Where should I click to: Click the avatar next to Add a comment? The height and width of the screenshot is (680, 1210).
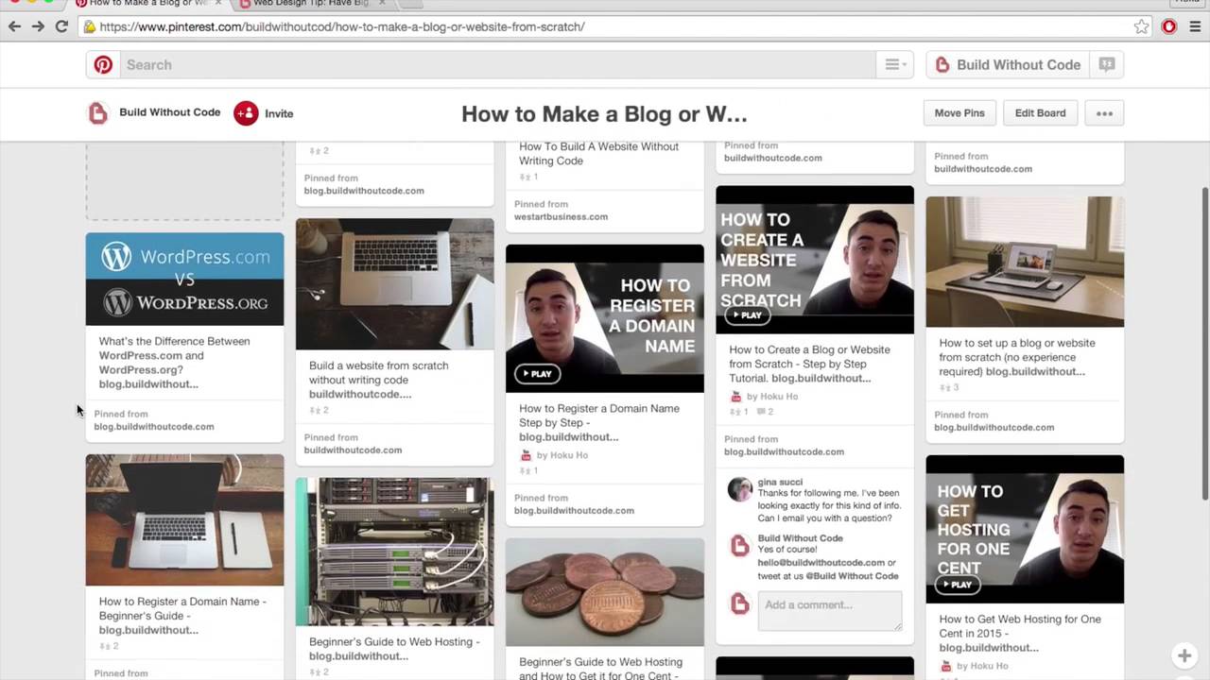tap(739, 604)
